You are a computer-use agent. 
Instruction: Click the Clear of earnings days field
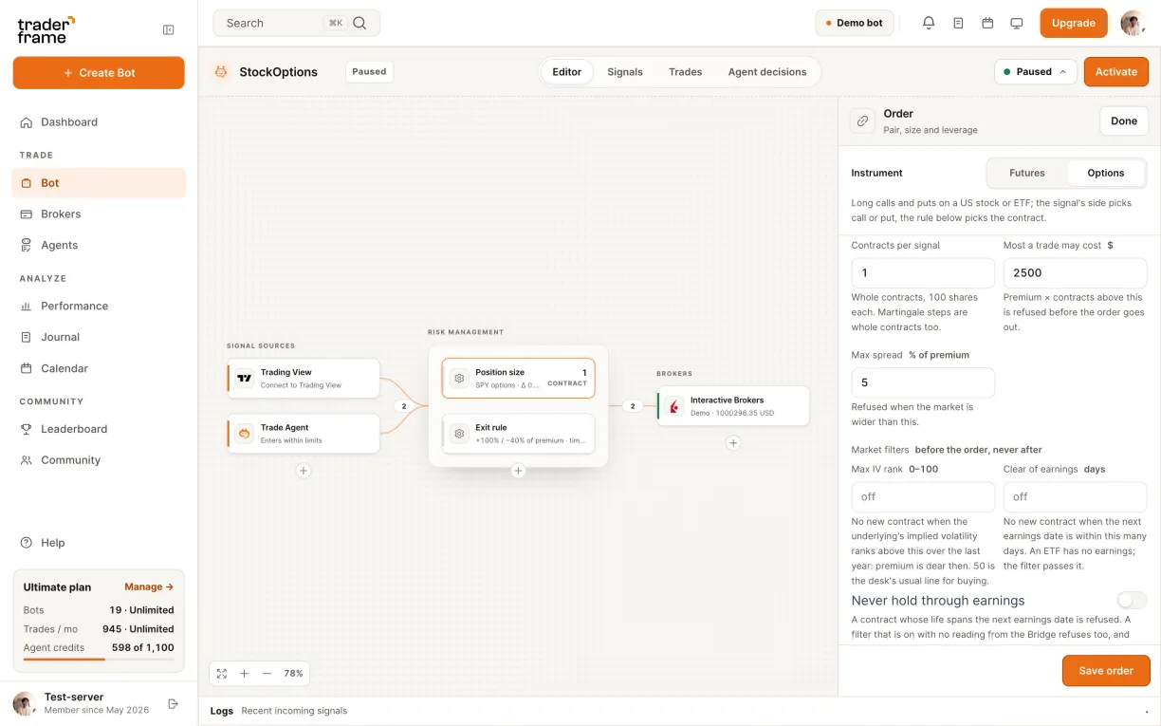1075,496
